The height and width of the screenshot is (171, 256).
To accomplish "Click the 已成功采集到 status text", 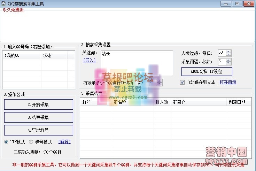I will 37,152.
